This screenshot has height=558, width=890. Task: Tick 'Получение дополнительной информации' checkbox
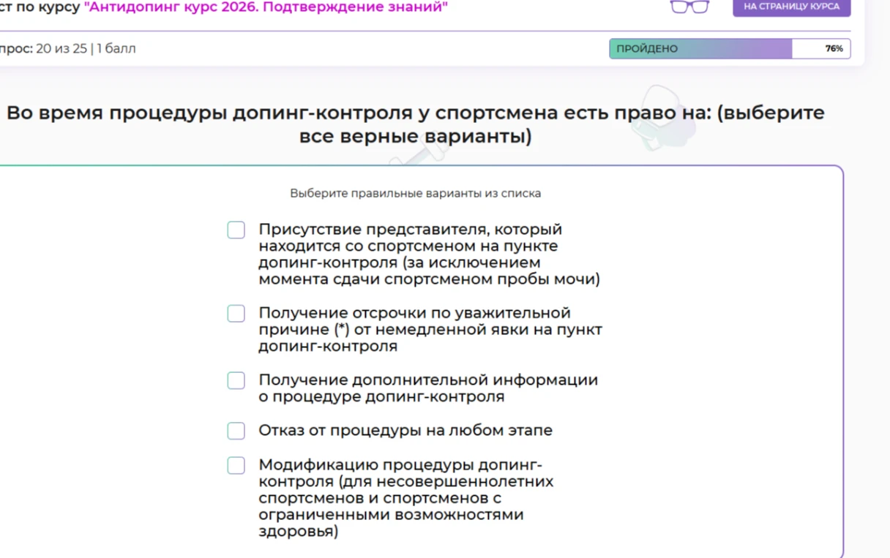[236, 380]
